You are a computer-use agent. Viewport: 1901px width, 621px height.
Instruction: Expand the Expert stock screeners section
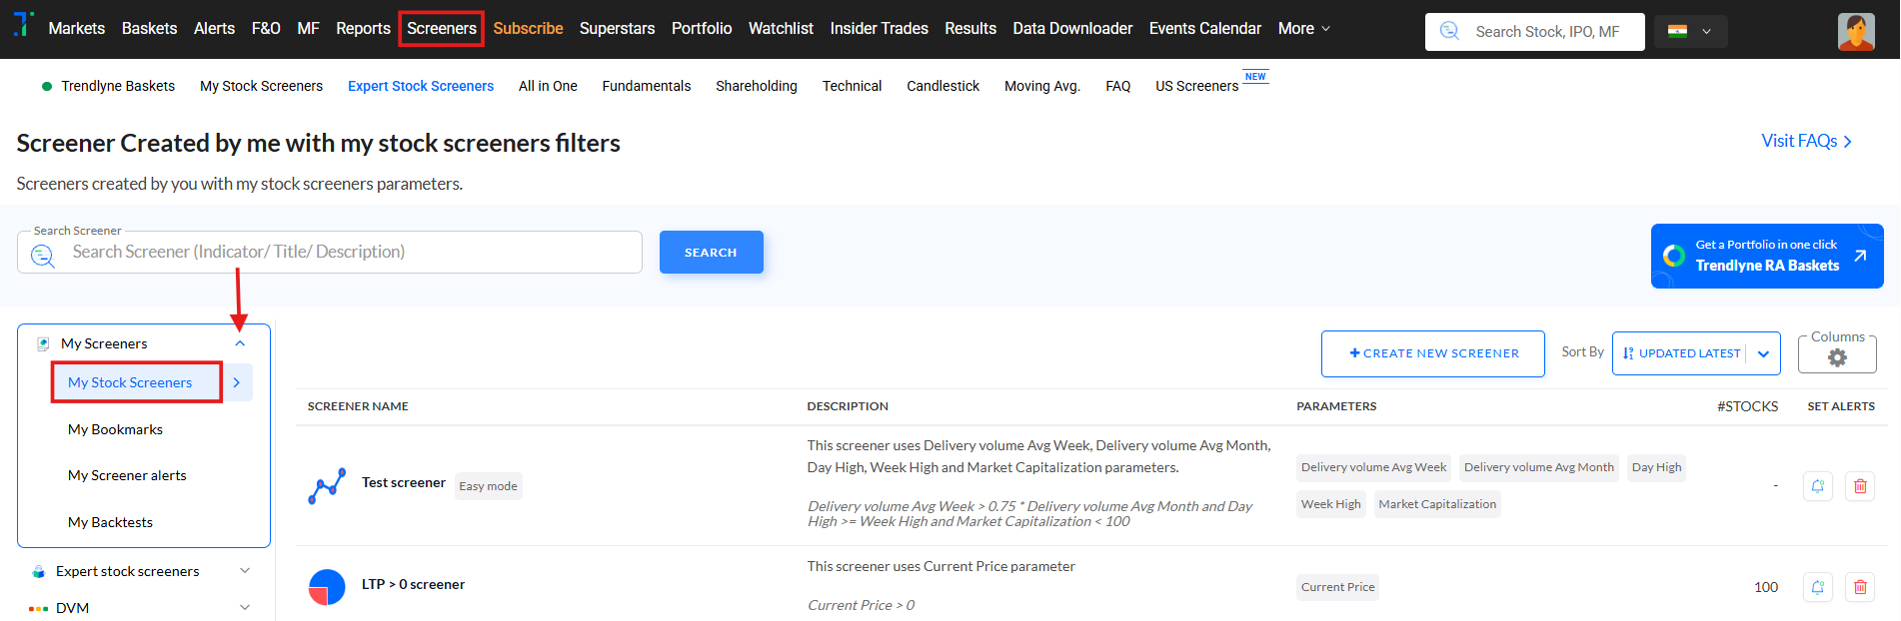[x=245, y=571]
